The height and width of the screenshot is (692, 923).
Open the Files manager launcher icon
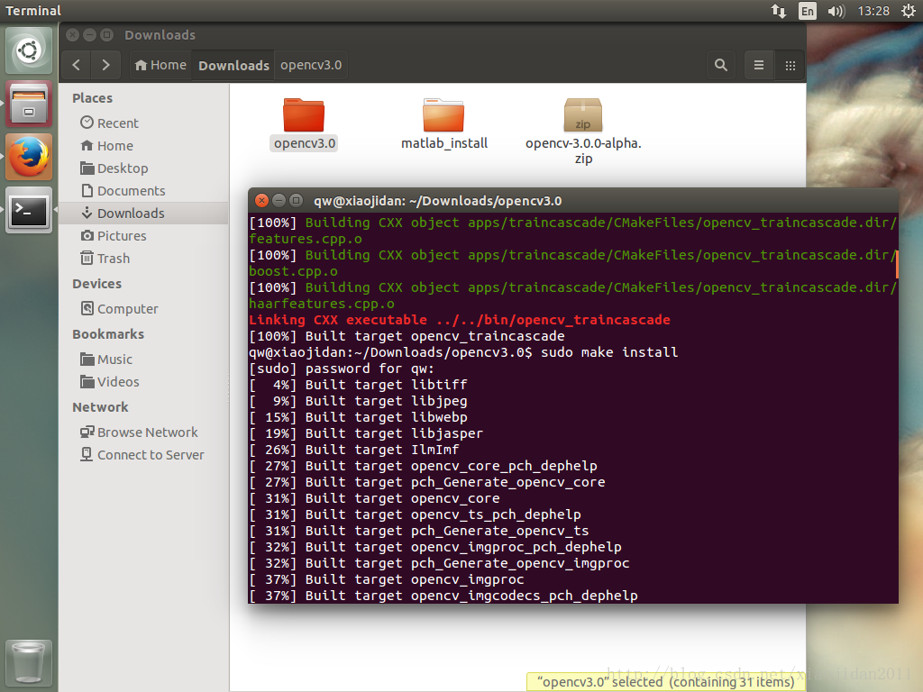pos(29,104)
